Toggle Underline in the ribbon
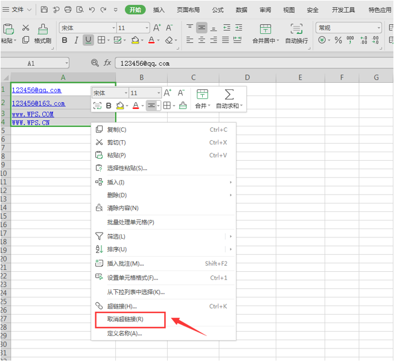This screenshot has height=363, width=394. (x=88, y=40)
